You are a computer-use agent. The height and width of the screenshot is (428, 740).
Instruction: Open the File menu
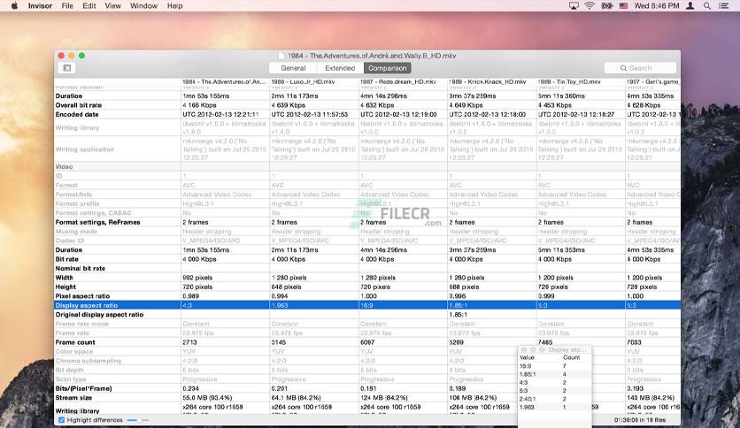(67, 5)
